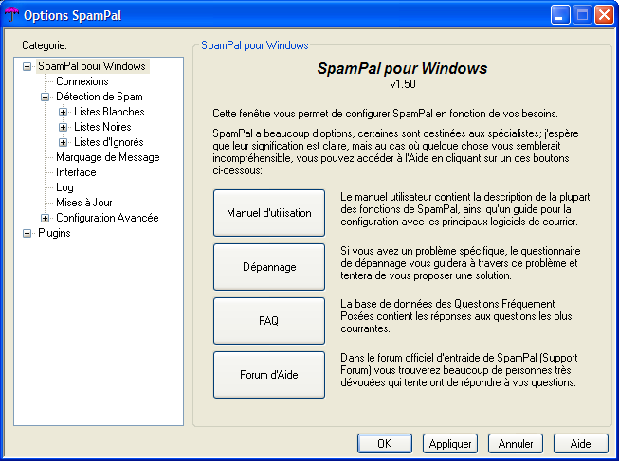Select the Plugins category
Screen dimensions: 619x461
tap(54, 233)
